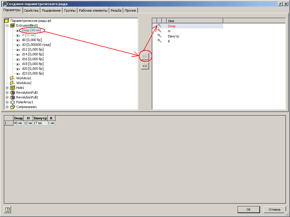
Task: Close the dialog with the X button
Action: [286, 4]
